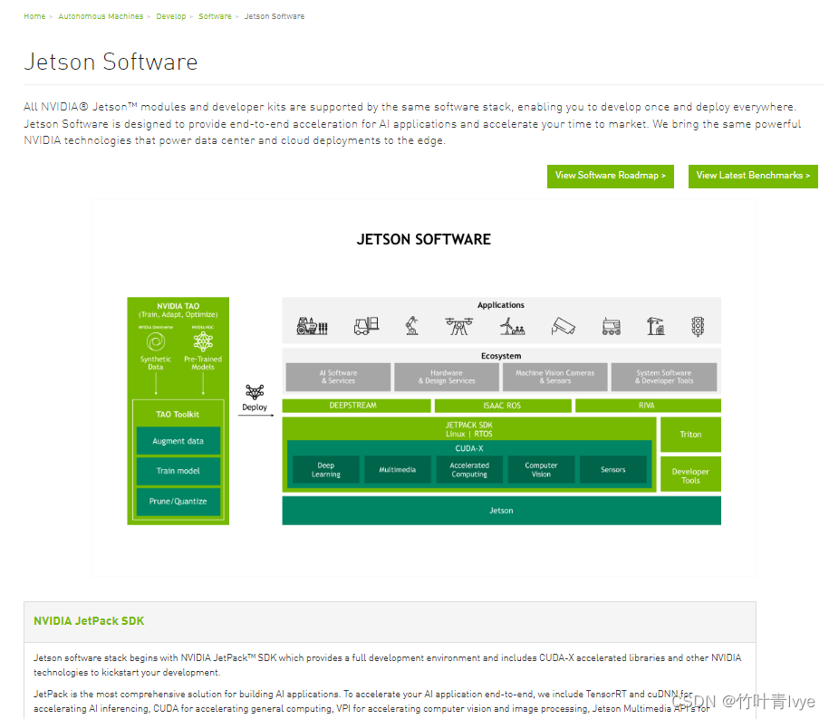The width and height of the screenshot is (829, 719).
Task: Open the View Software Roadmap page
Action: (610, 176)
